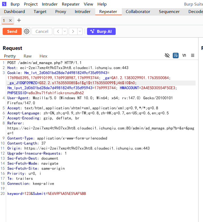The width and height of the screenshot is (203, 222).
Task: Open the Project menu
Action: [x=31, y=4]
